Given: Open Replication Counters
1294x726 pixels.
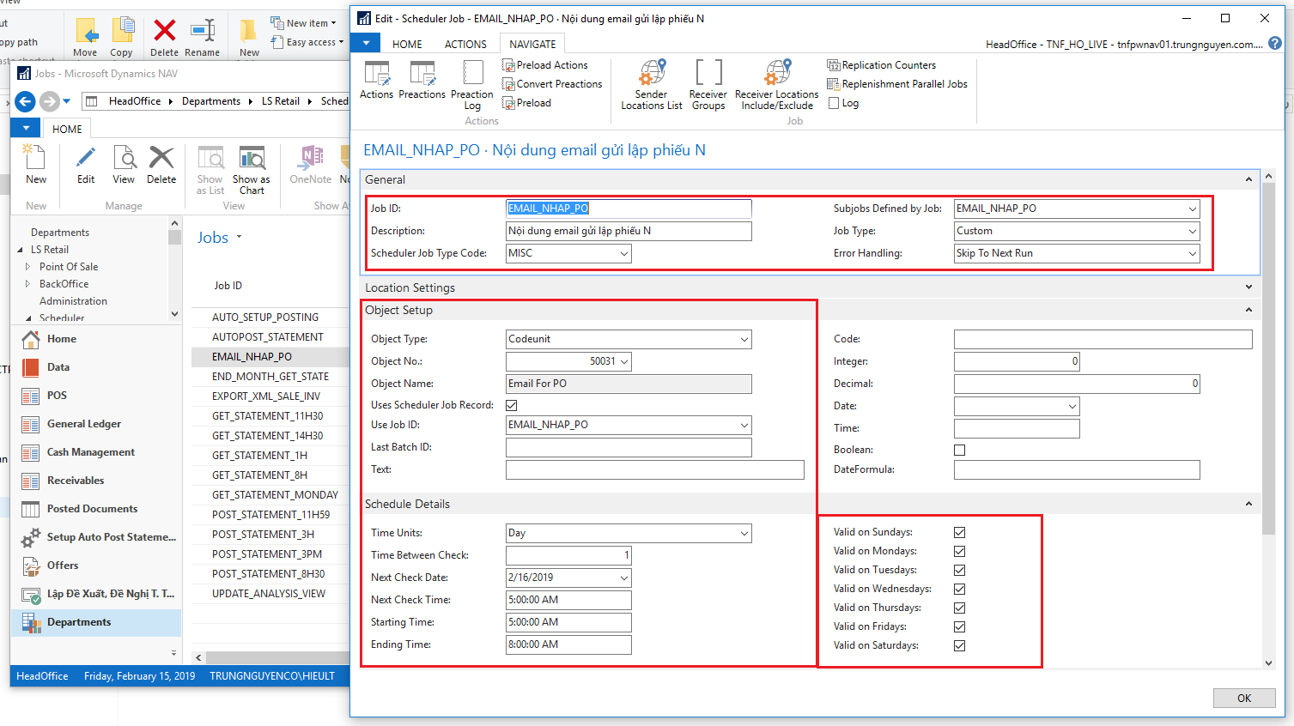Looking at the screenshot, I should [881, 65].
